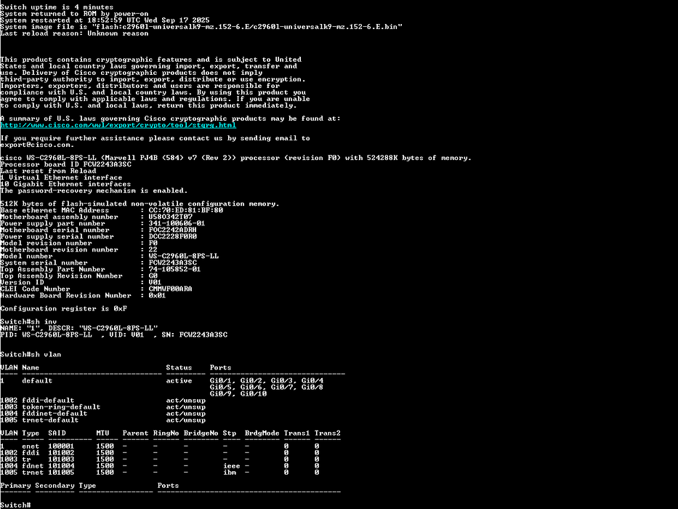The width and height of the screenshot is (678, 509).
Task: Click the 'Processor board ID FCW2243A3SC' line
Action: [x=65, y=164]
